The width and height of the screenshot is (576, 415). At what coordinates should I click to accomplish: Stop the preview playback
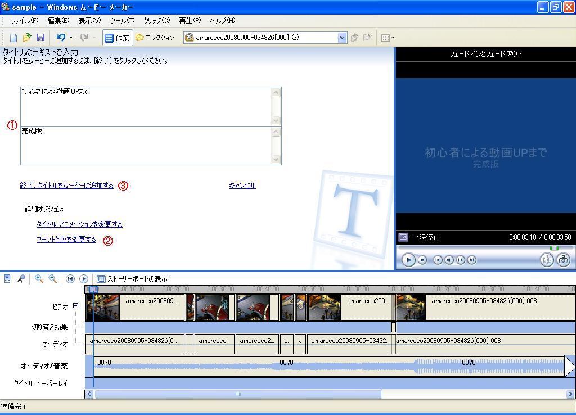tap(422, 260)
